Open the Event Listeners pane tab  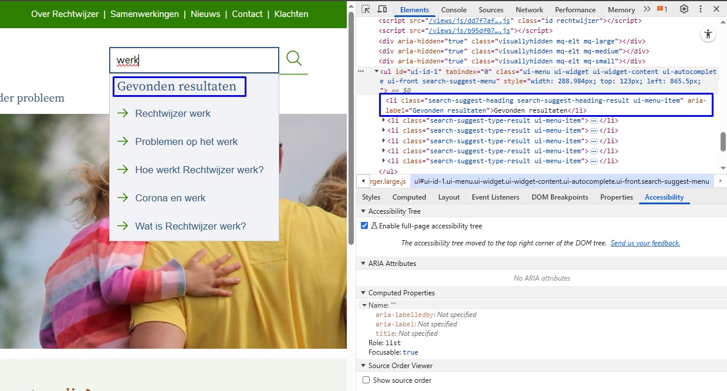tap(495, 197)
